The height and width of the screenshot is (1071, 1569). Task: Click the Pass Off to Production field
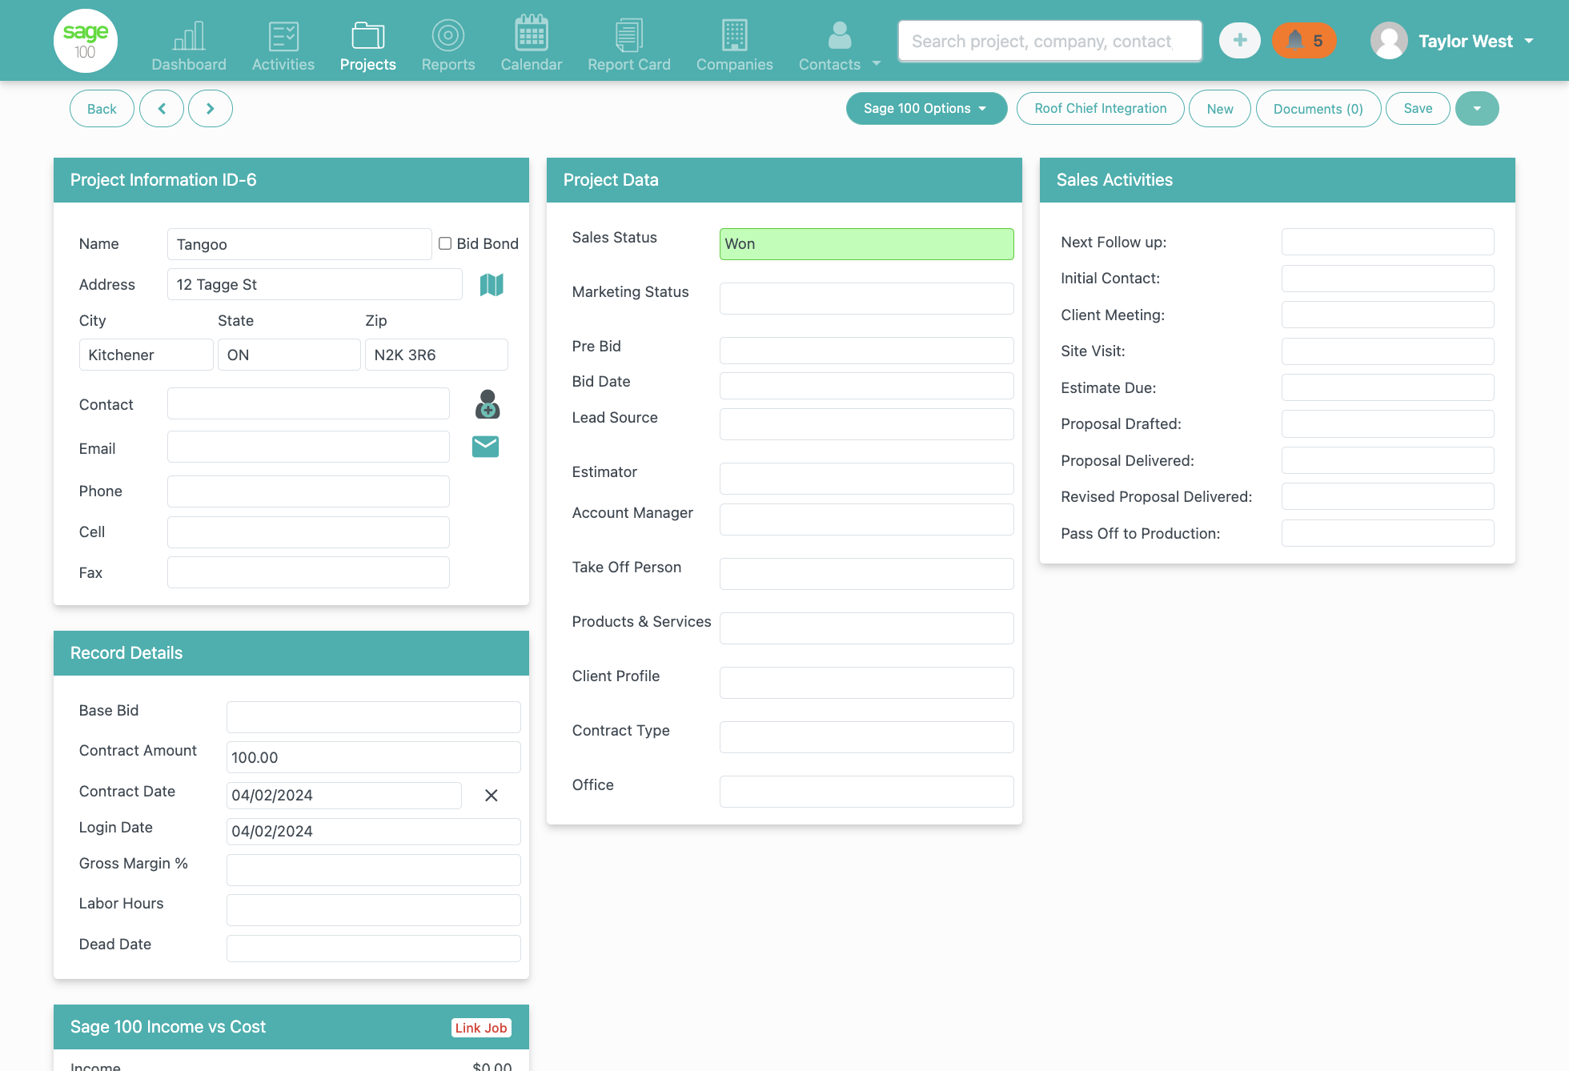[1388, 533]
